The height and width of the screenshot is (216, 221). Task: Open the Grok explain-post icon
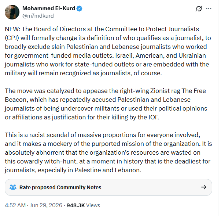199,8
